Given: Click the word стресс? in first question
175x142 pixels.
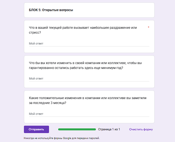Looking at the screenshot, I should tap(35, 33).
